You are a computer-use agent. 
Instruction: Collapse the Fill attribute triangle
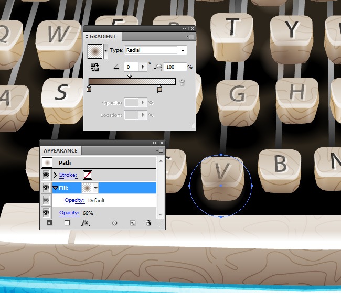(56, 188)
